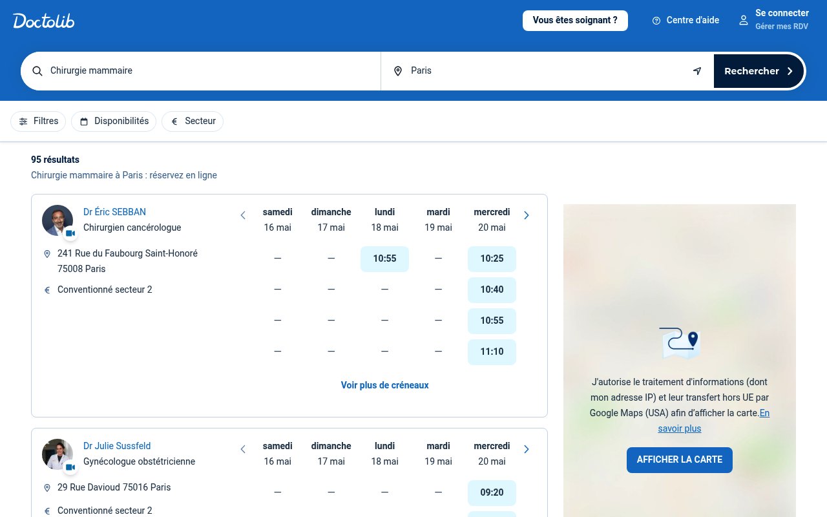Click the help question mark icon

point(656,21)
